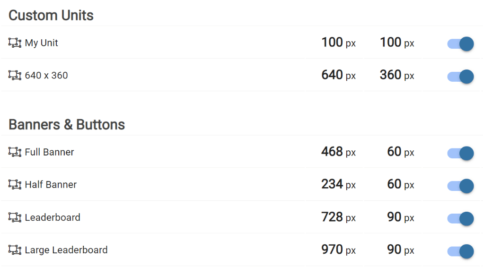
Task: Click the unit icon beside Leaderboard
Action: pos(15,217)
